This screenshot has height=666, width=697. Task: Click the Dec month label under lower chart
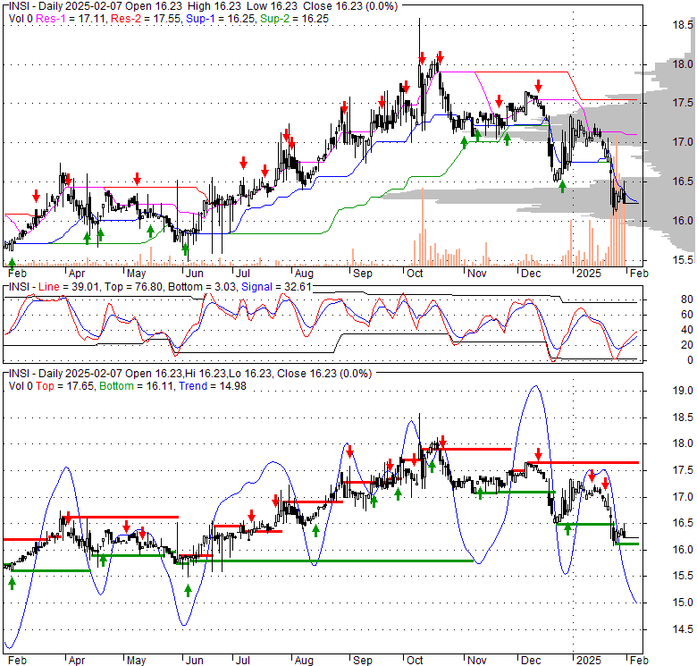coord(531,661)
